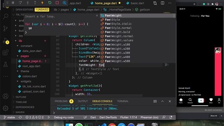The width and height of the screenshot is (224, 126).
Task: Open upload_icon.dart in explorer
Action: (34, 91)
